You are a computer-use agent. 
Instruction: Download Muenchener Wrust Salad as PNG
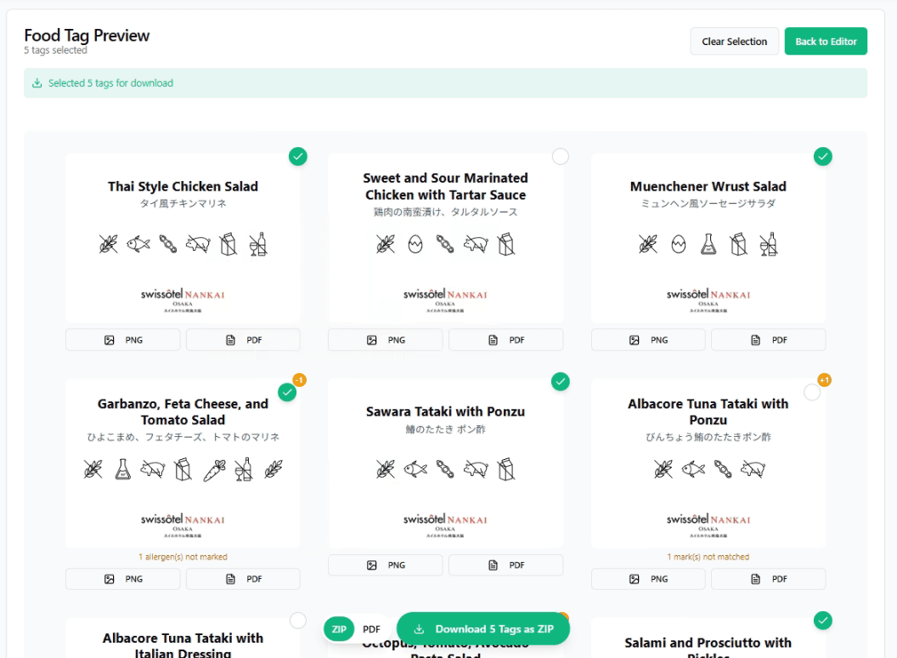click(648, 339)
